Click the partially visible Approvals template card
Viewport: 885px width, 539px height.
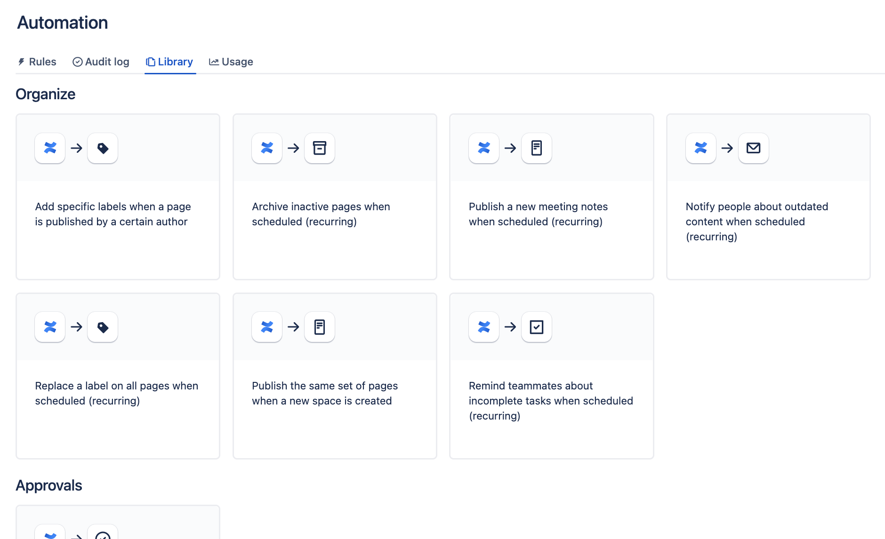coord(118,523)
